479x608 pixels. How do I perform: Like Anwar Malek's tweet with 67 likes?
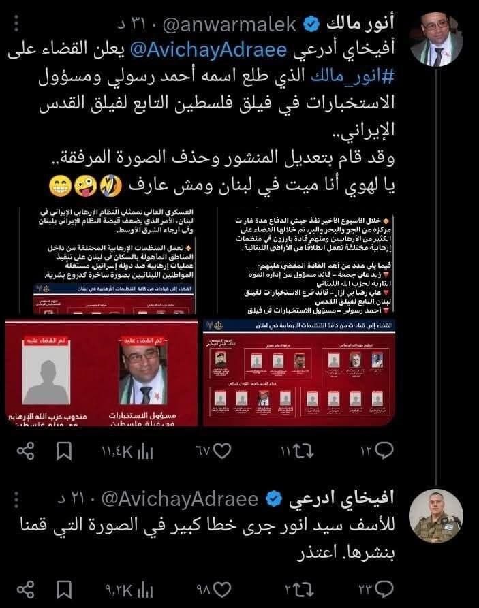pos(222,451)
